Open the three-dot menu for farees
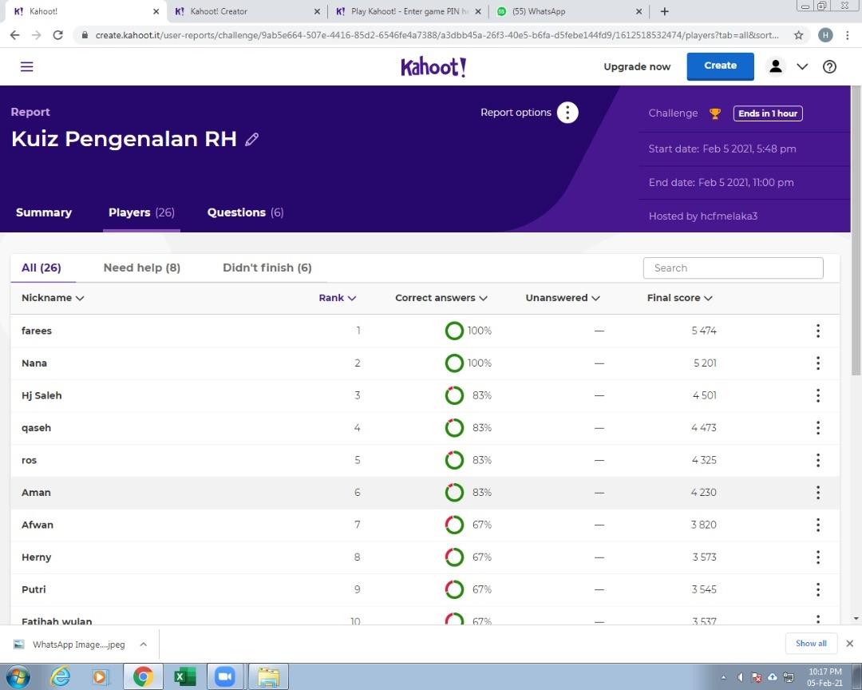 point(817,331)
